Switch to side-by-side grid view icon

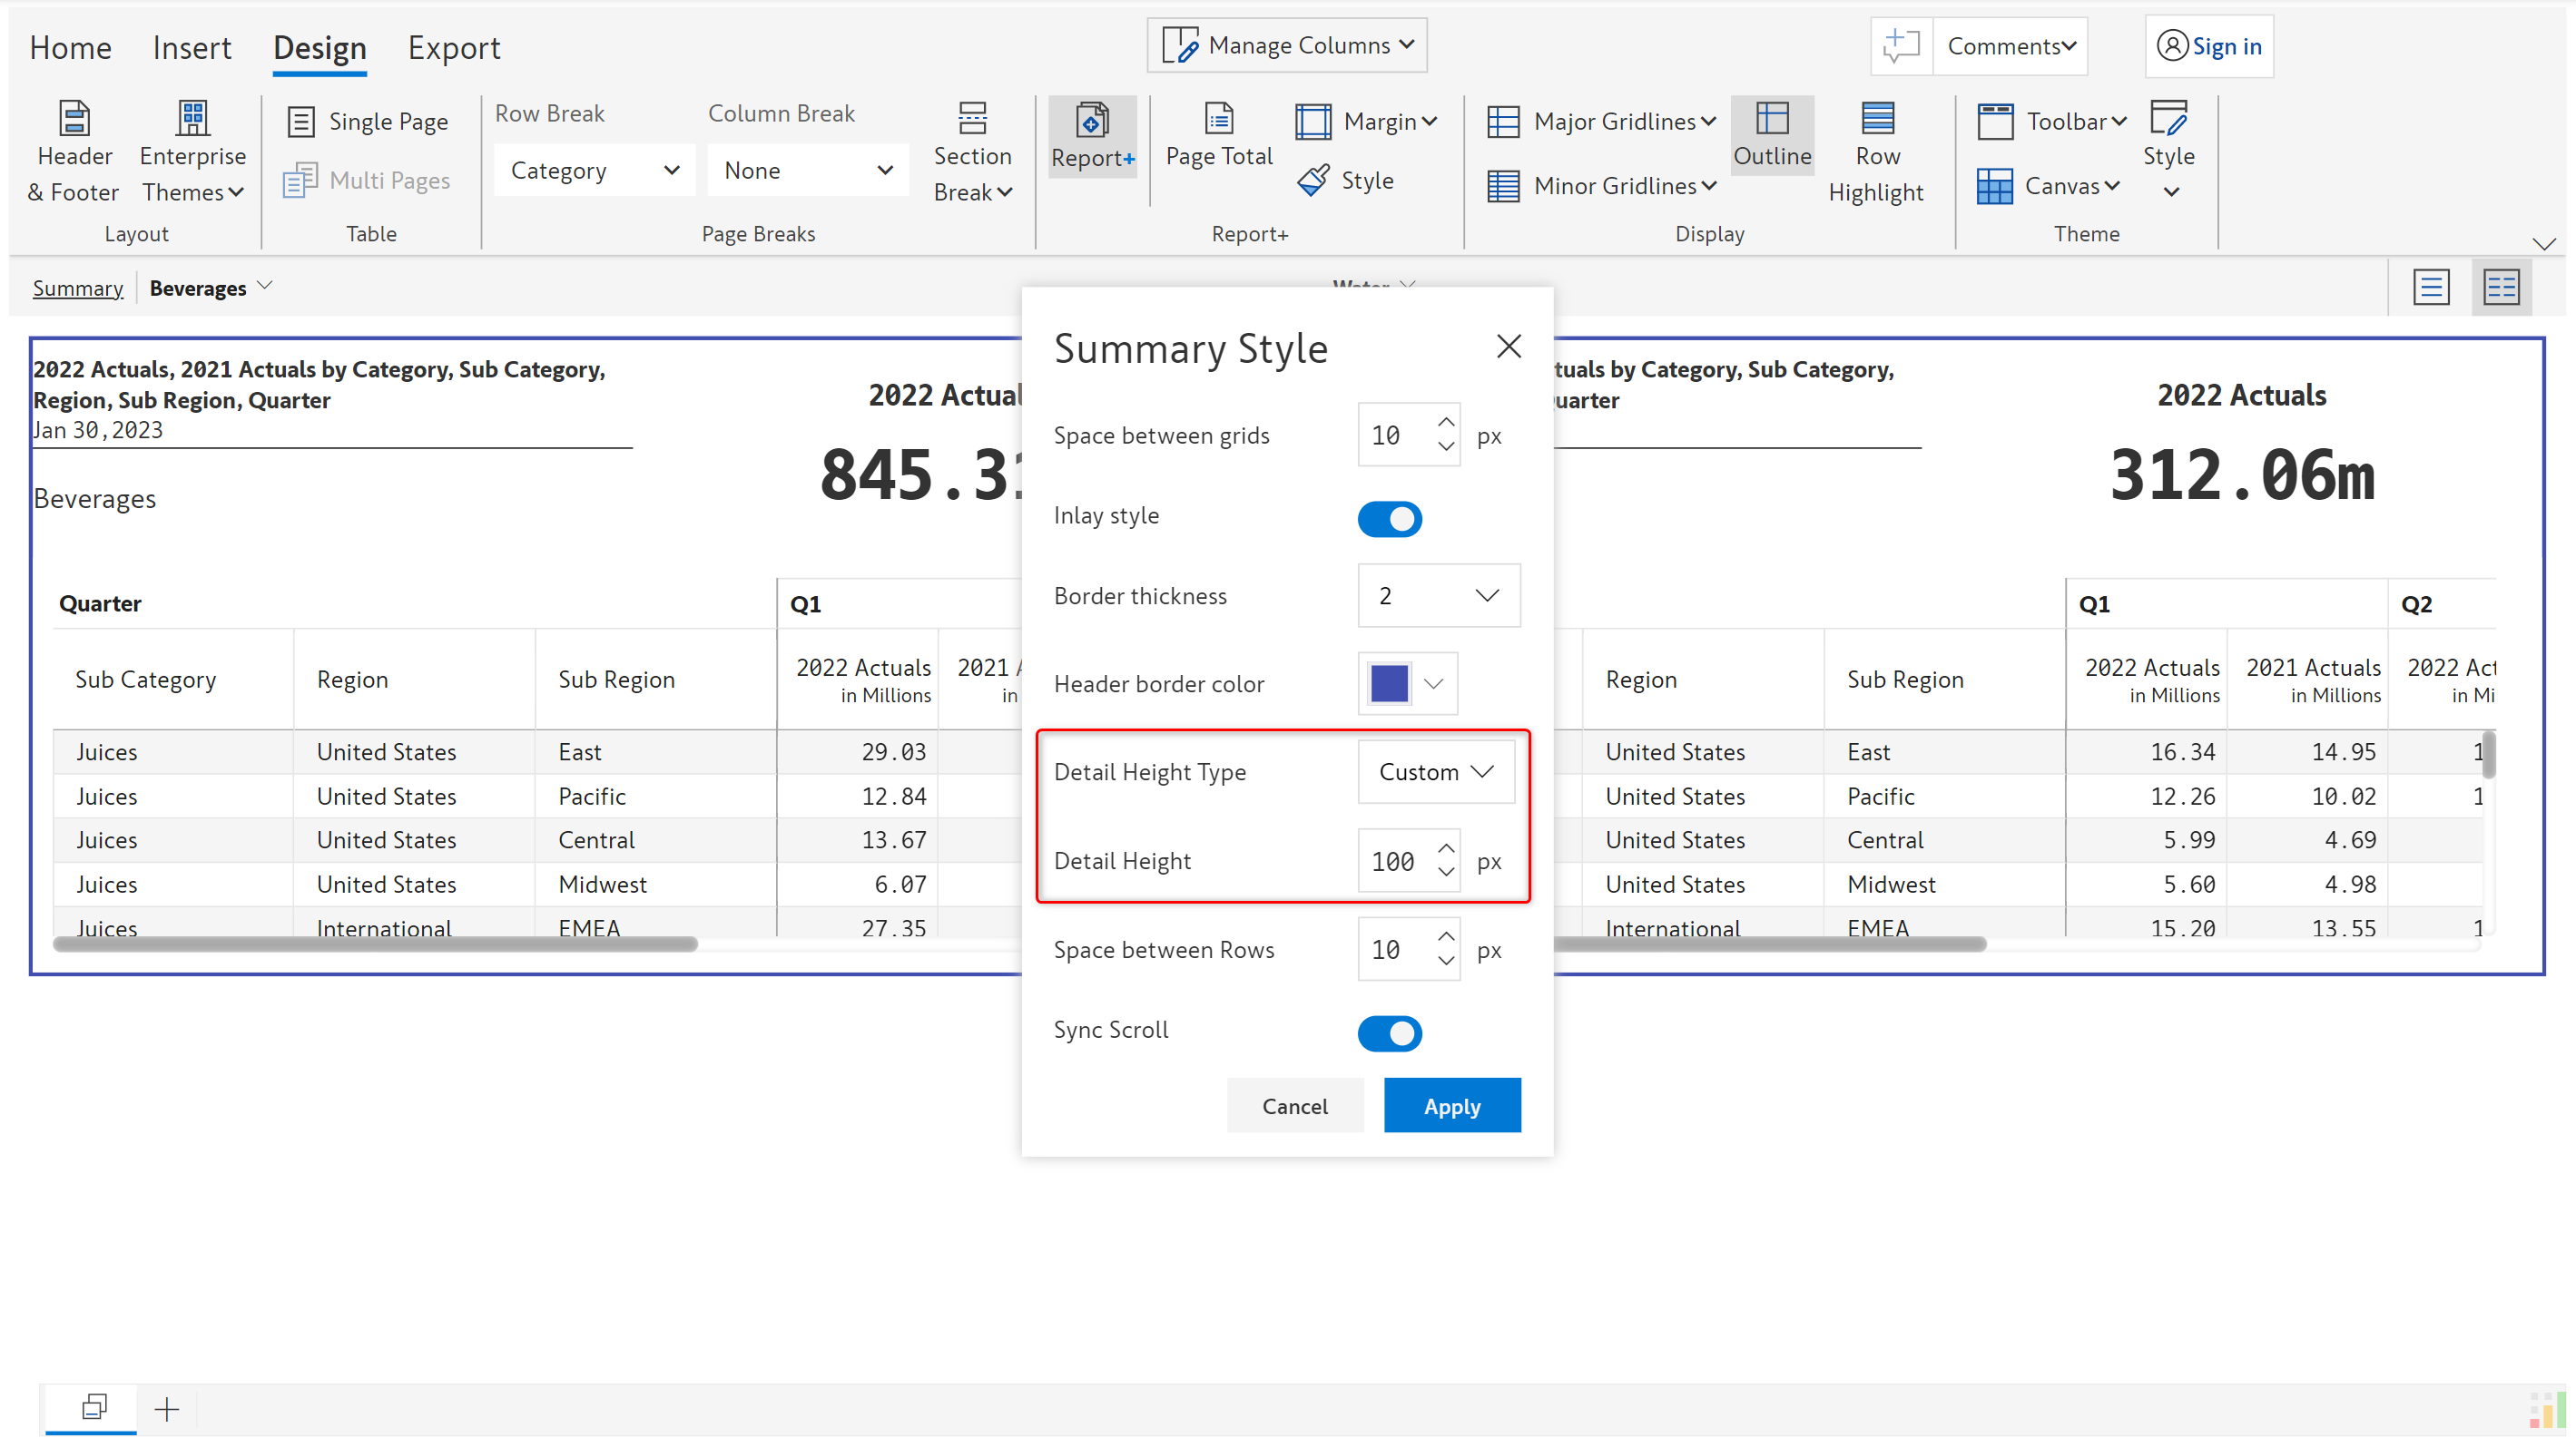pyautogui.click(x=2501, y=288)
